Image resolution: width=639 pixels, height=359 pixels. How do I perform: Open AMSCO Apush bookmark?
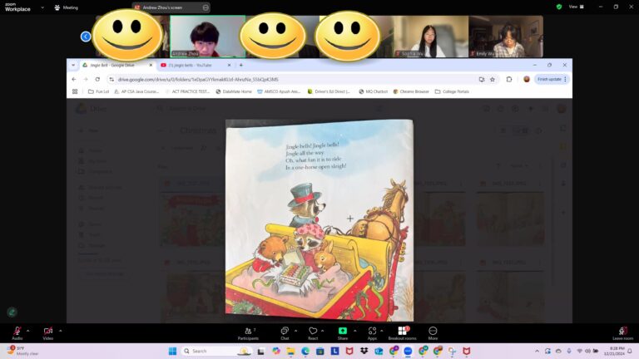tap(279, 91)
